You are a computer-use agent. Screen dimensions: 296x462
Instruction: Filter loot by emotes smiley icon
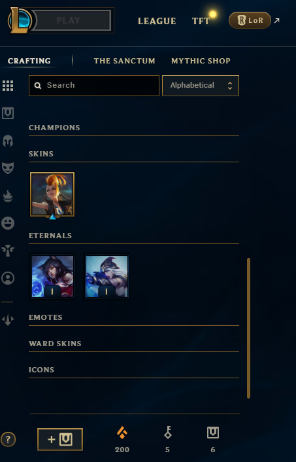click(8, 222)
